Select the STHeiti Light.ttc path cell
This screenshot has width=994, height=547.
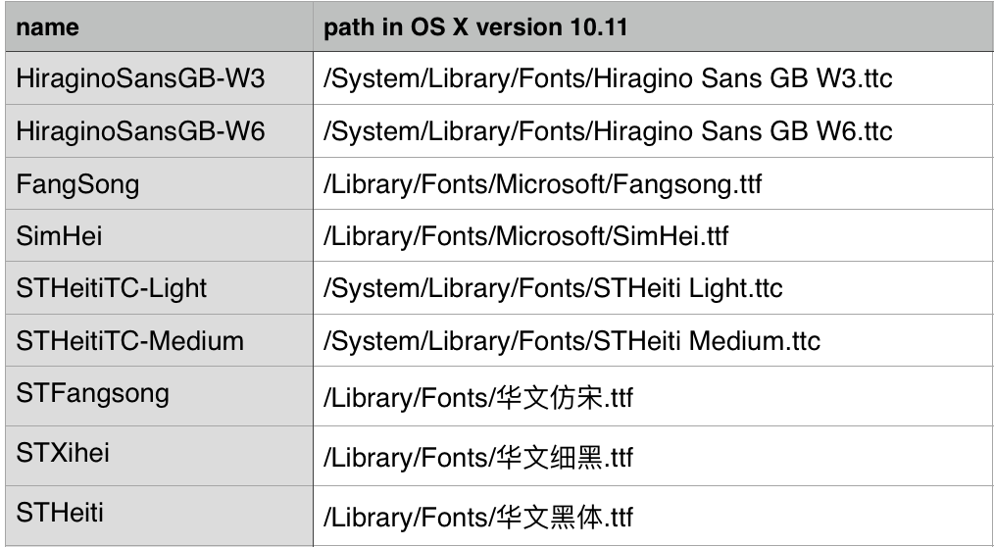[553, 289]
